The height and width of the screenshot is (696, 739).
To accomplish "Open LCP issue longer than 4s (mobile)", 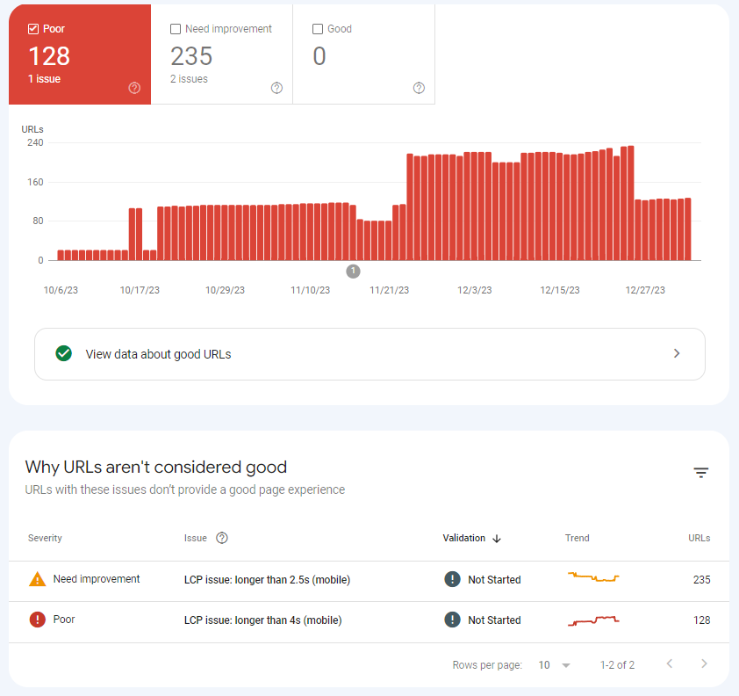I will tap(262, 620).
